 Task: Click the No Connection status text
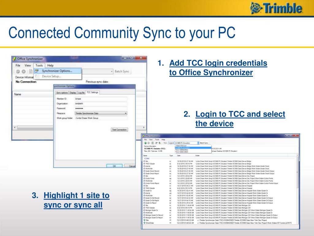26,82
